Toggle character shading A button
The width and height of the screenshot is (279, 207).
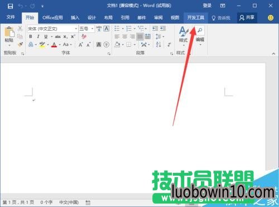tap(99, 45)
